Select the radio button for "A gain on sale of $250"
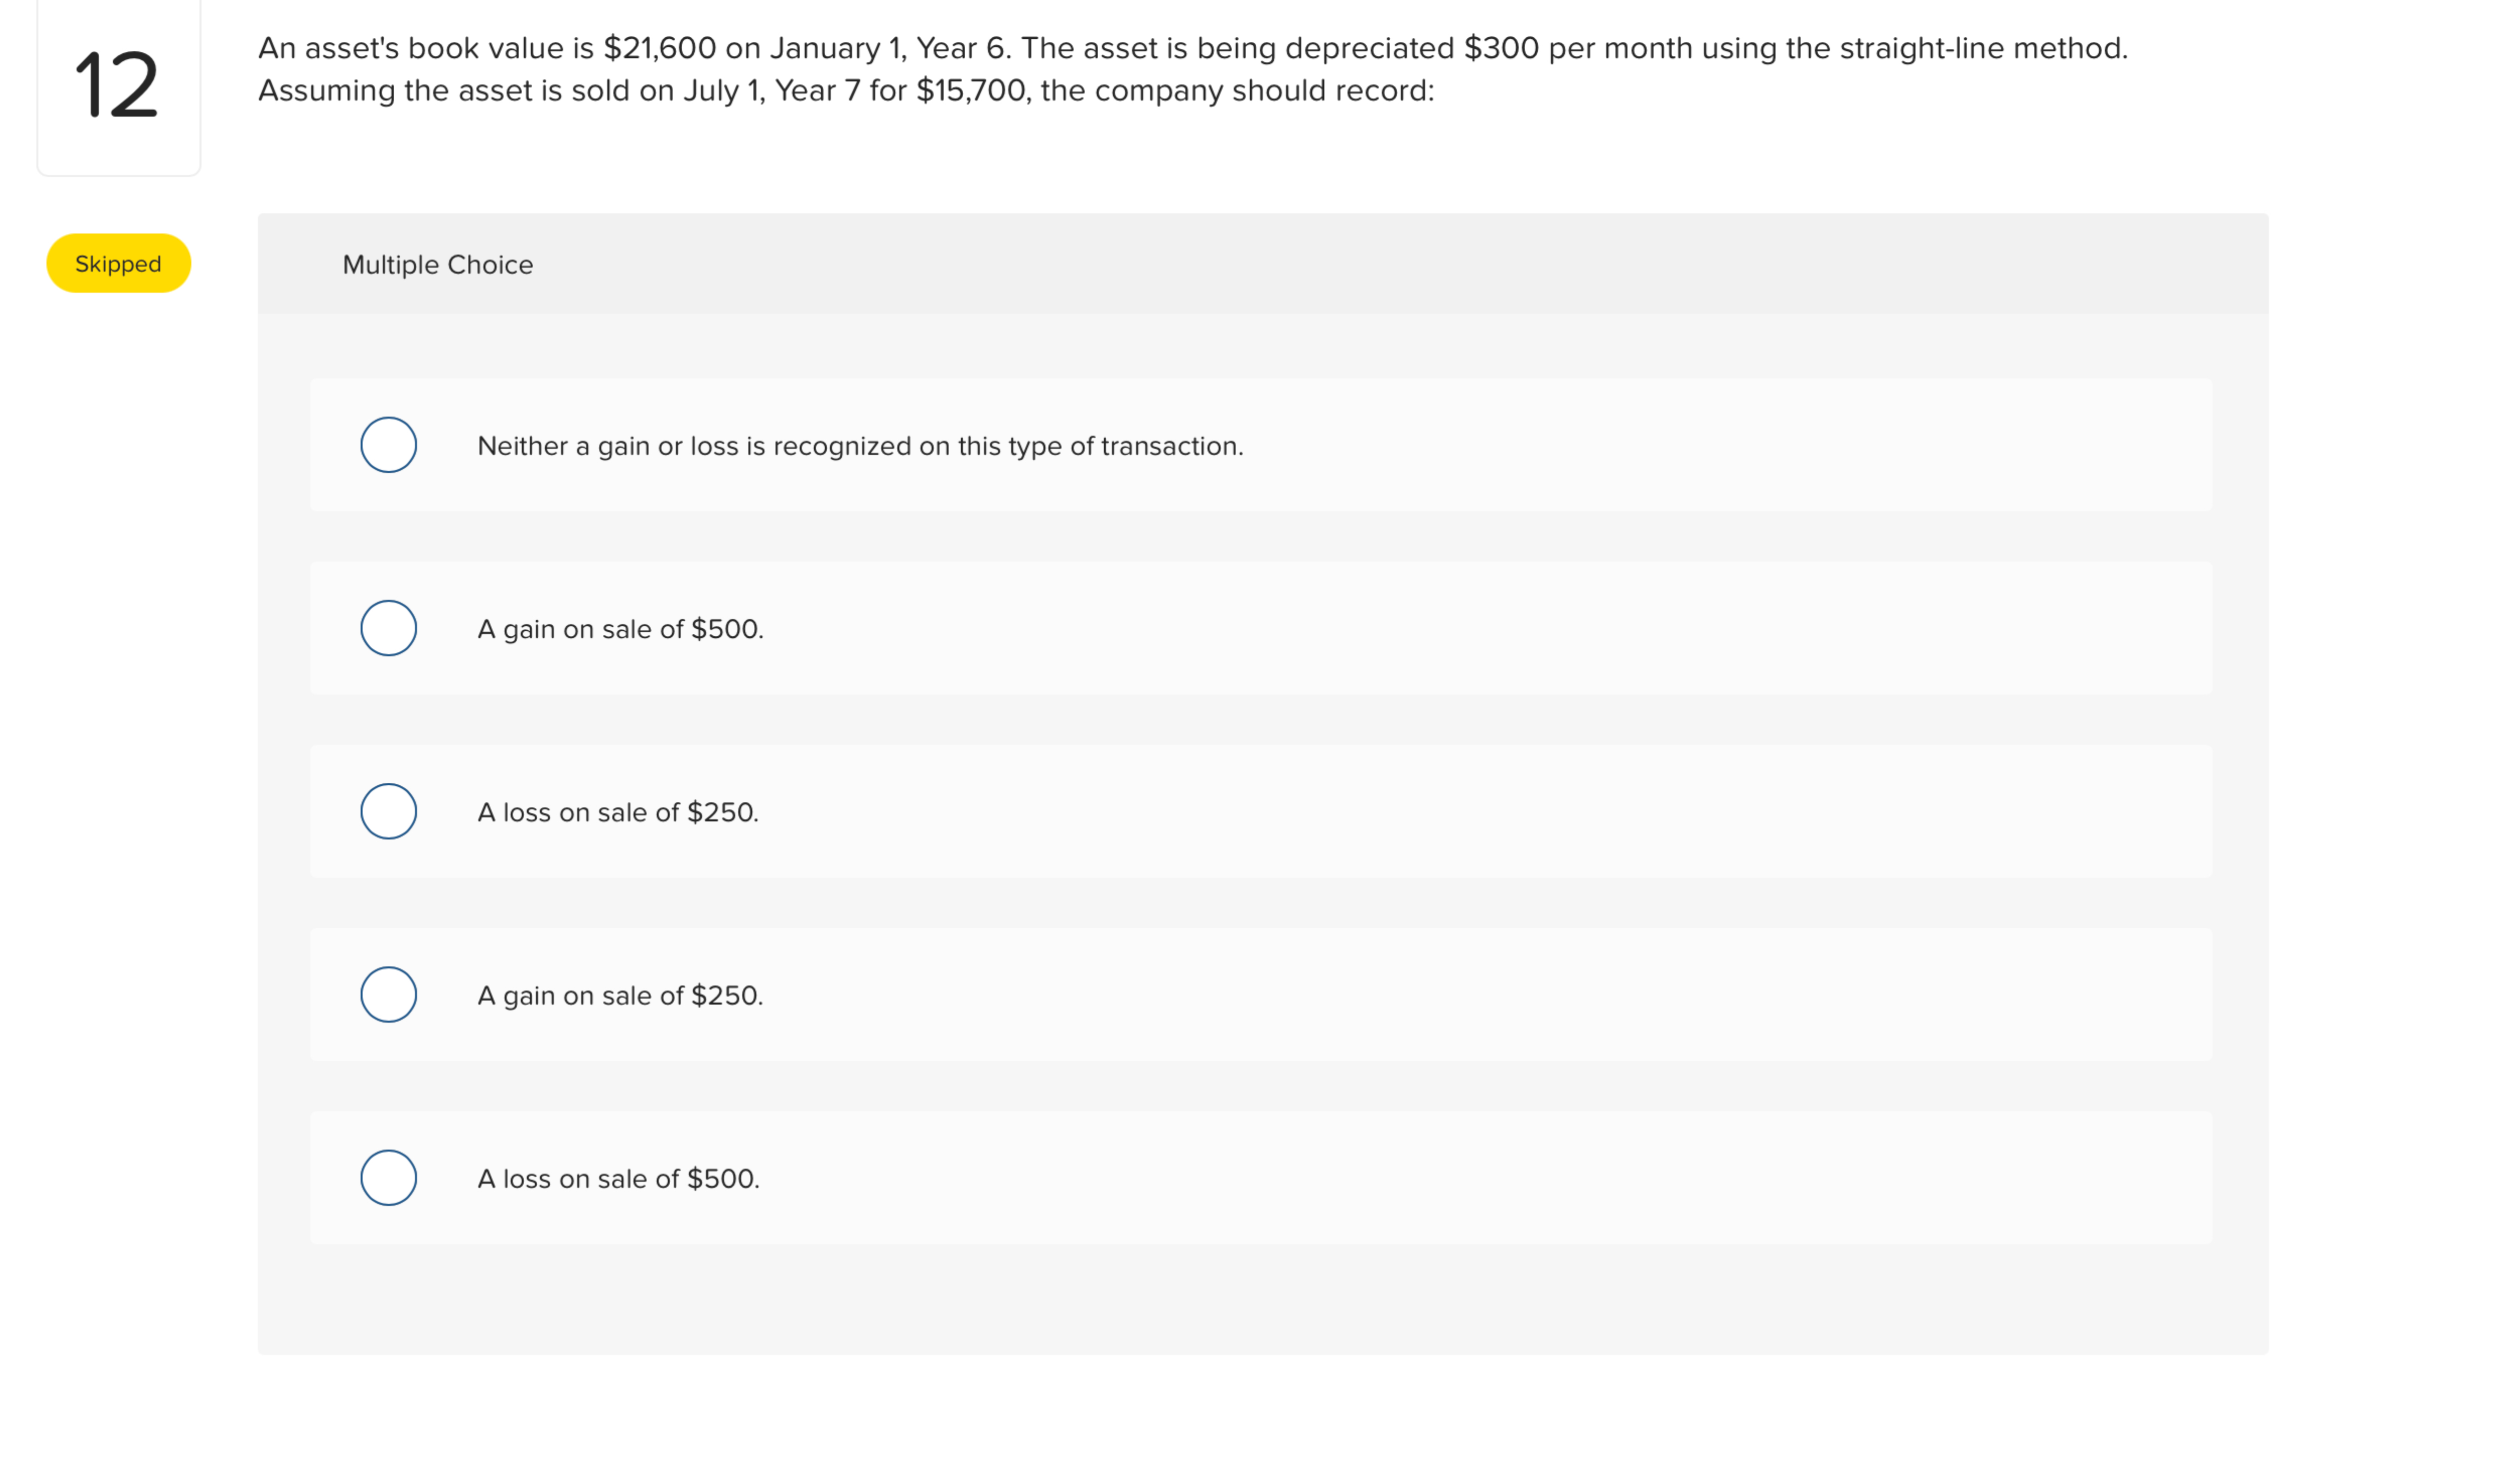2498x1484 pixels. pos(388,994)
